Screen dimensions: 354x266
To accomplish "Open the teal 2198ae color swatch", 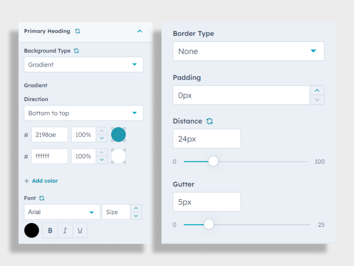I will 119,134.
